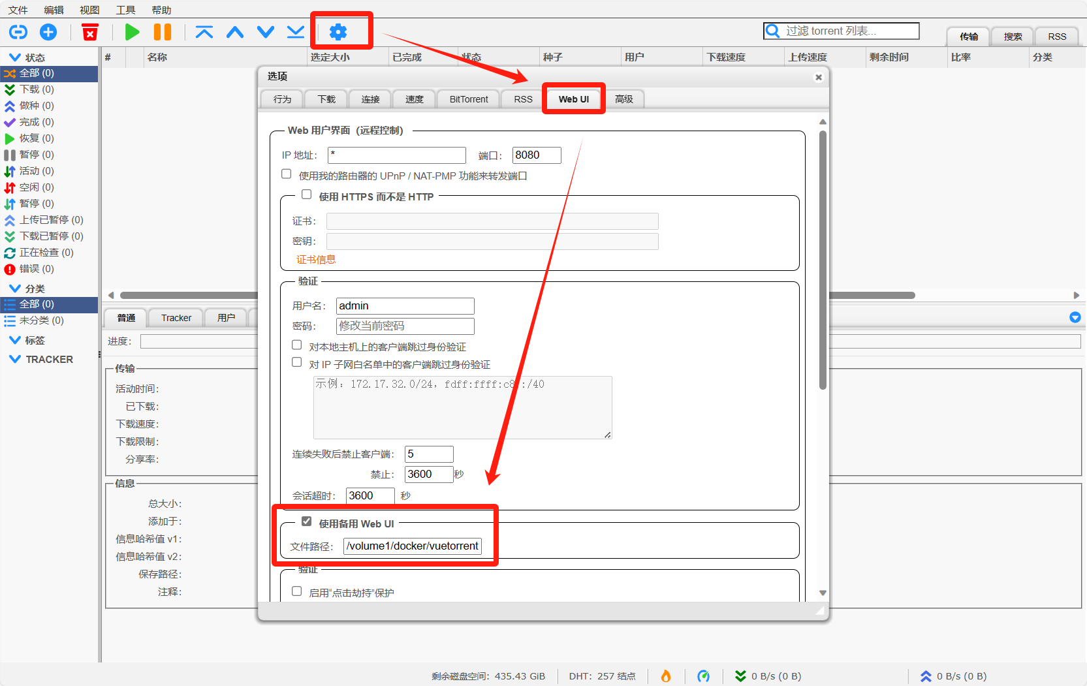Open options with the gear icon
This screenshot has width=1087, height=686.
338,32
